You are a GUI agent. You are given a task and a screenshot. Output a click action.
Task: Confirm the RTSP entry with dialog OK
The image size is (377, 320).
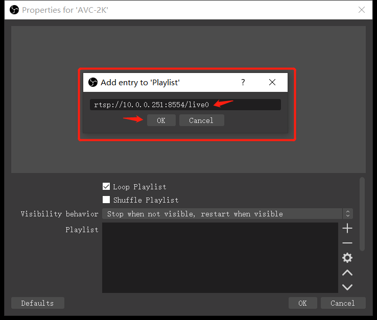pos(161,120)
